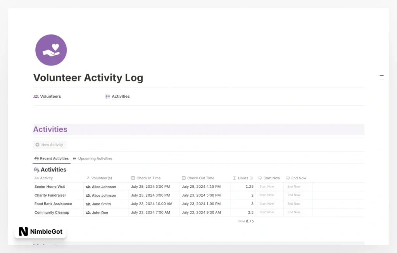
Task: Click End Now for Senior Home Visit
Action: pyautogui.click(x=294, y=187)
